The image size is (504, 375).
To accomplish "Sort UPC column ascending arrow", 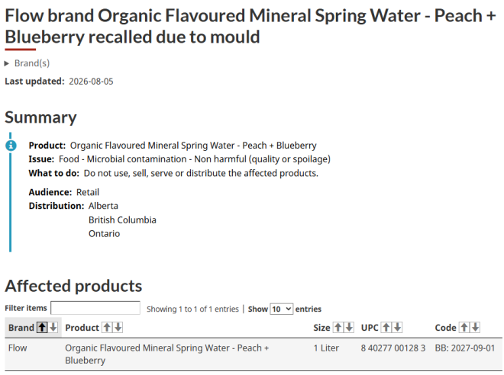I will 386,328.
